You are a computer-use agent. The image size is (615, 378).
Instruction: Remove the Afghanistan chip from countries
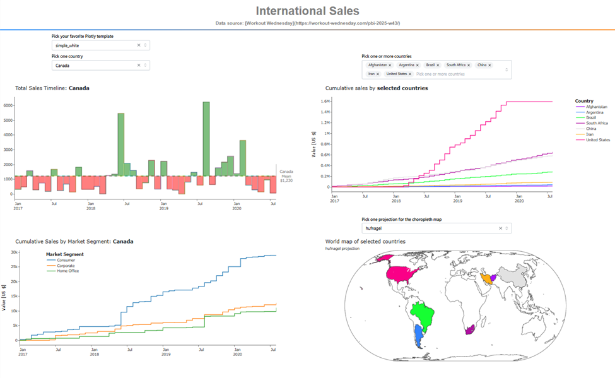tap(390, 65)
